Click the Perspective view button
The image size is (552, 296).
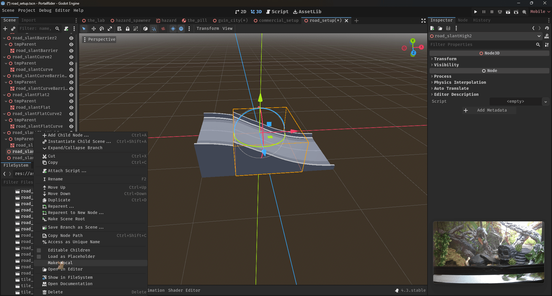99,40
